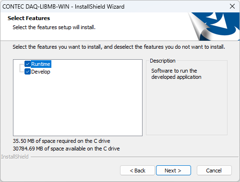Image resolution: width=240 pixels, height=182 pixels.
Task: Click 'Select the features setup will install.' text
Action: coord(54,27)
